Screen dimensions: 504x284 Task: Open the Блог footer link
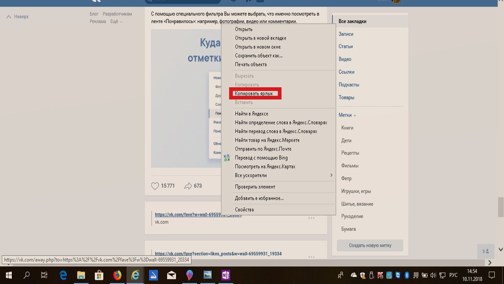(94, 14)
